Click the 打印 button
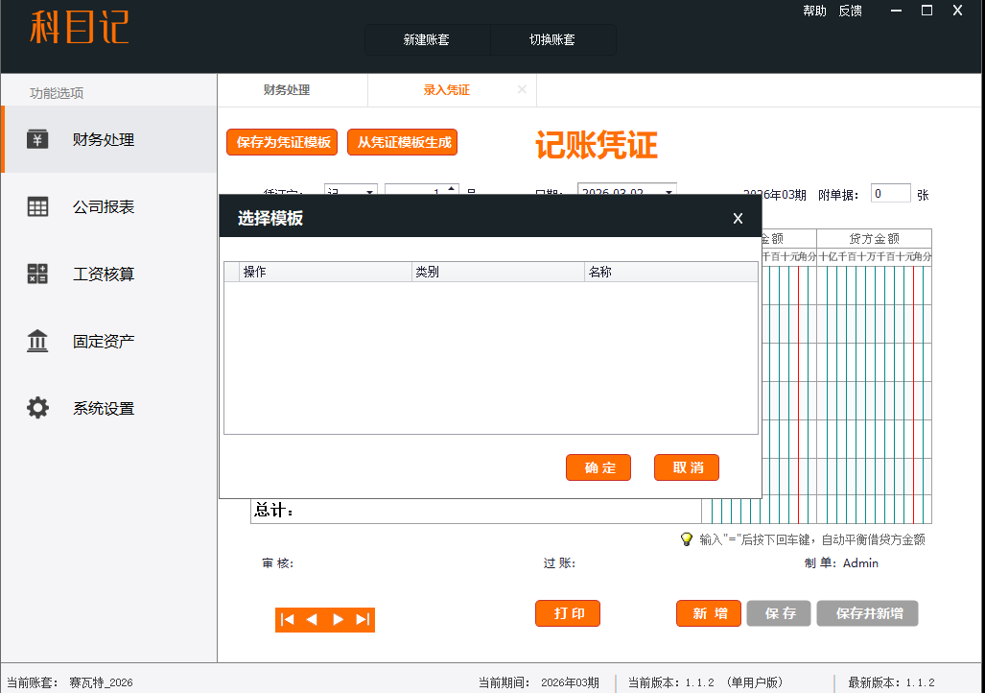This screenshot has width=985, height=693. click(568, 613)
